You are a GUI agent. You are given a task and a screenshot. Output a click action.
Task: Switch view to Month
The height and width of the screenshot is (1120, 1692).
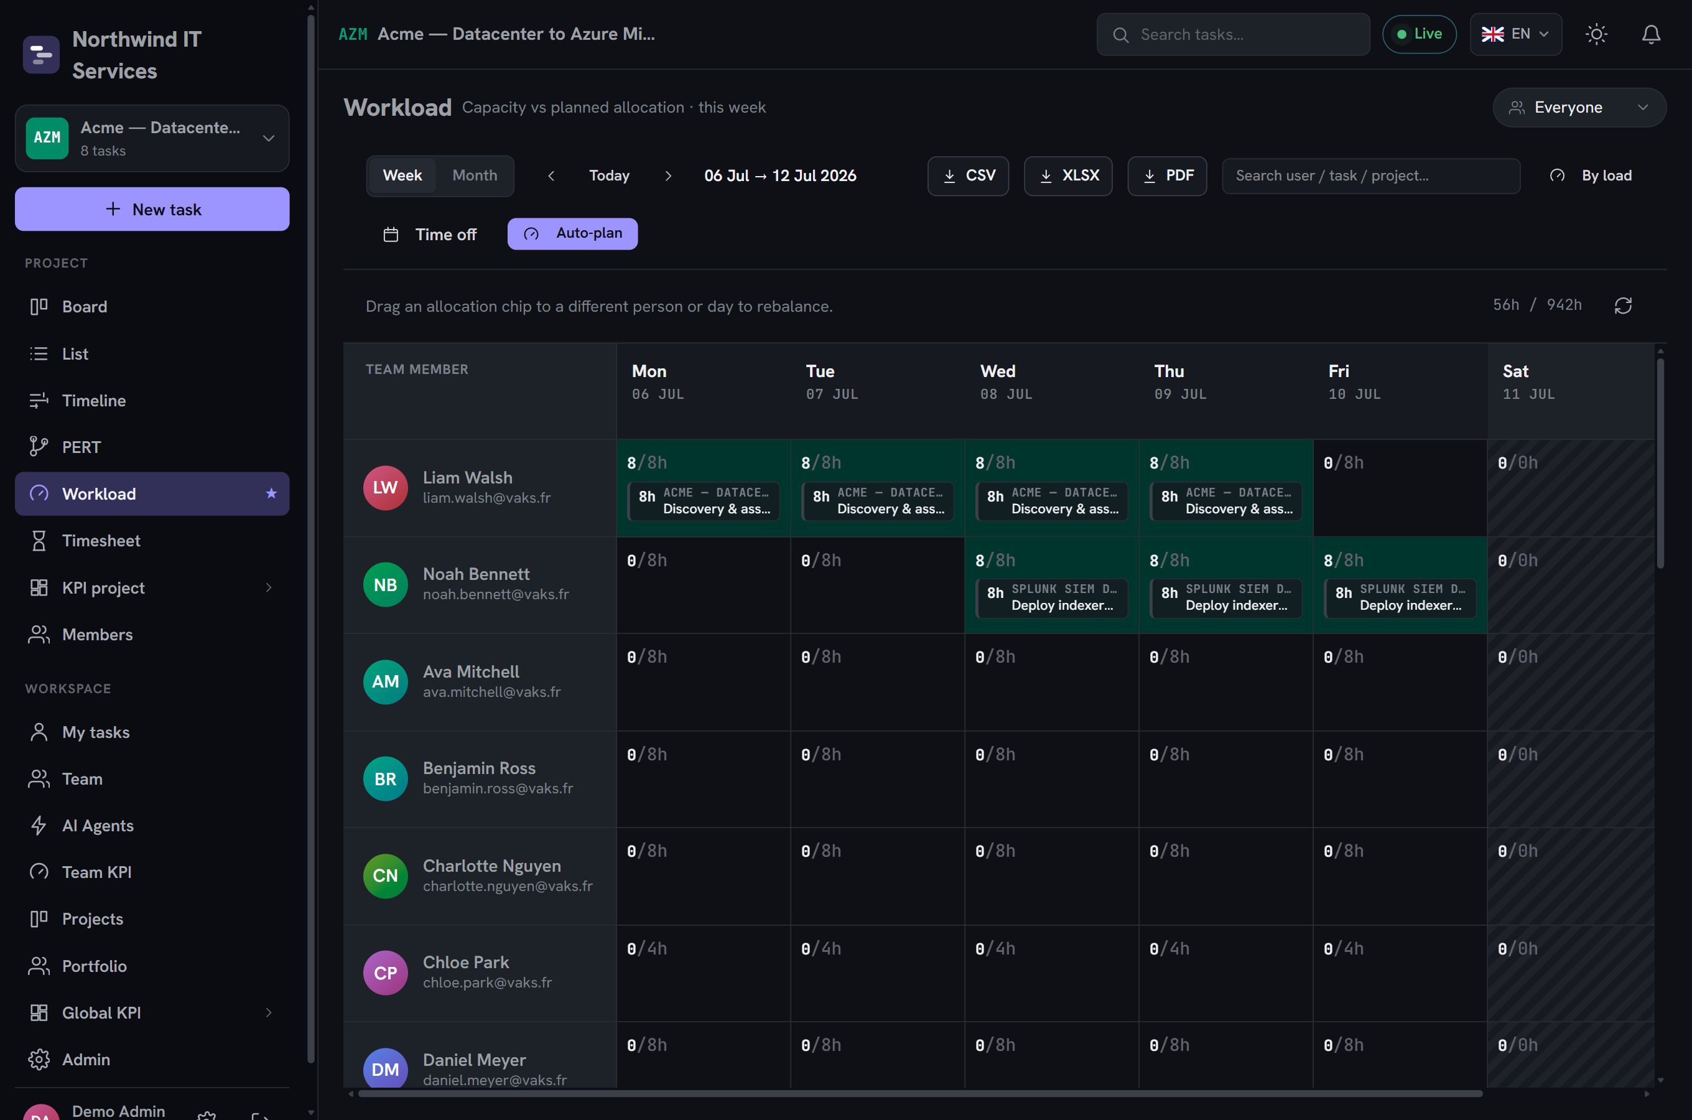[475, 175]
